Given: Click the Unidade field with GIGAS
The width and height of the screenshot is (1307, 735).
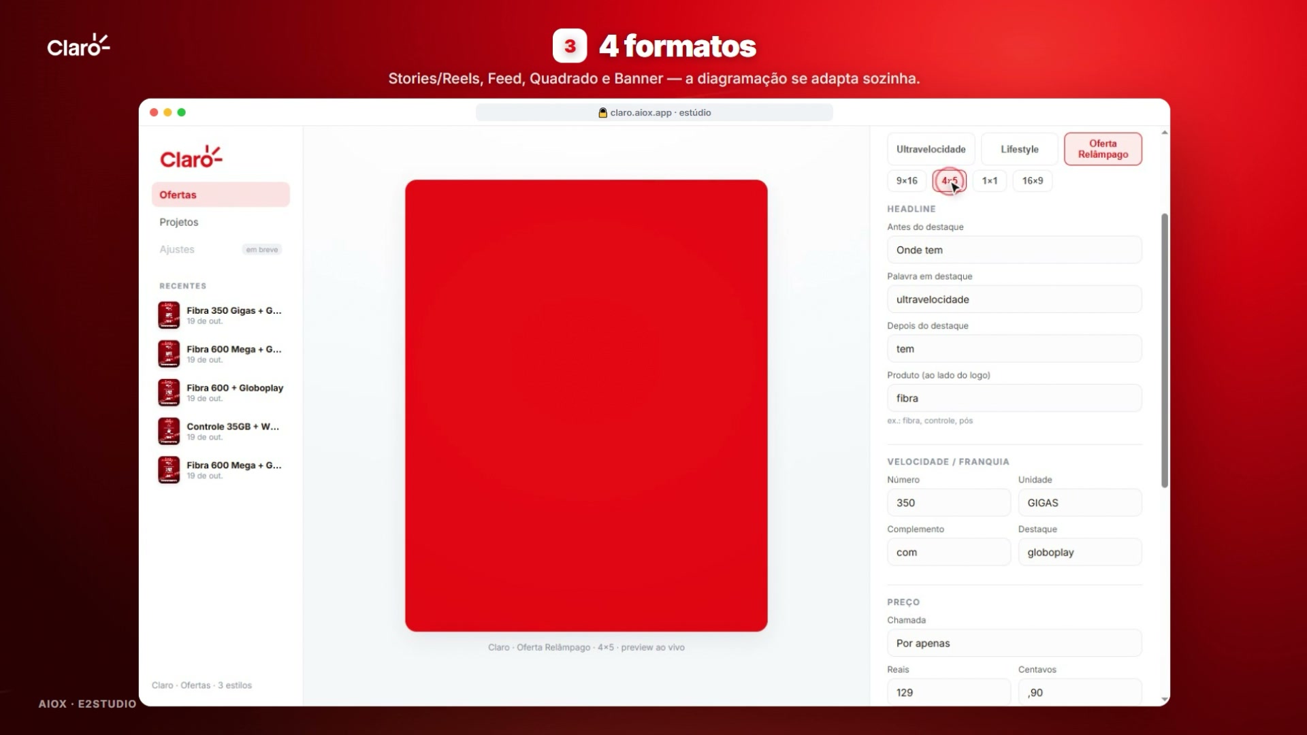Looking at the screenshot, I should pos(1080,503).
